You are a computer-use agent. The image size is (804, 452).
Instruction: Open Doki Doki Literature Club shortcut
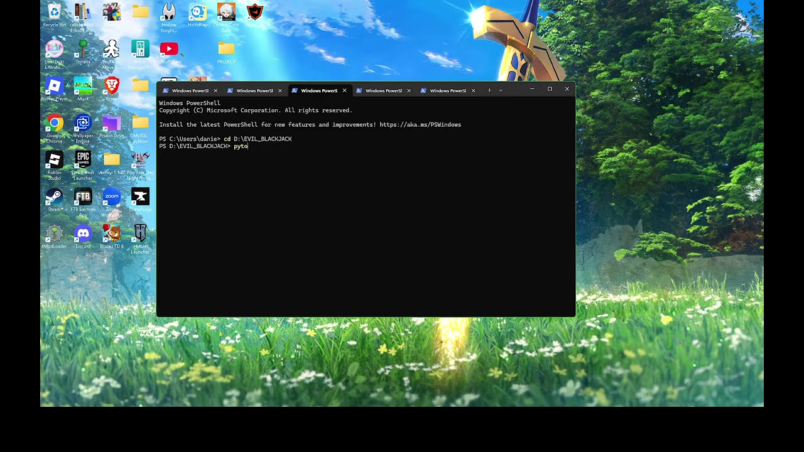click(x=55, y=53)
